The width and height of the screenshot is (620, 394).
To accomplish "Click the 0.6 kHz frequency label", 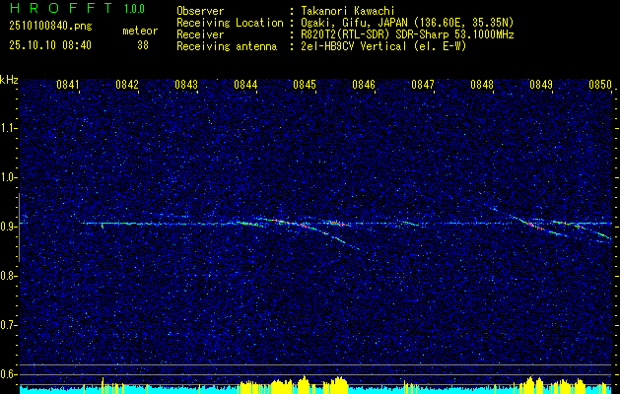I will (8, 374).
